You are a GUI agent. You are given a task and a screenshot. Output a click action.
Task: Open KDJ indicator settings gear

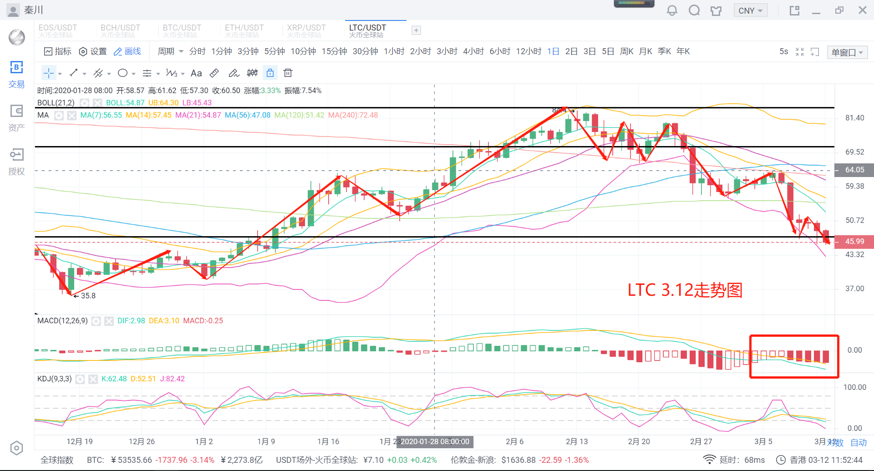[x=80, y=379]
